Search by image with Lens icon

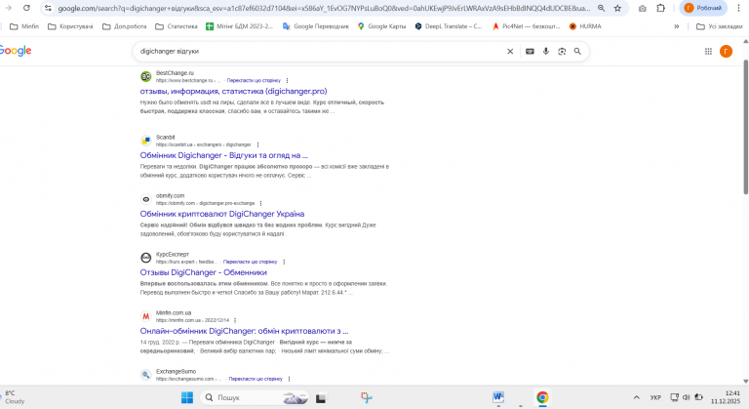[562, 51]
